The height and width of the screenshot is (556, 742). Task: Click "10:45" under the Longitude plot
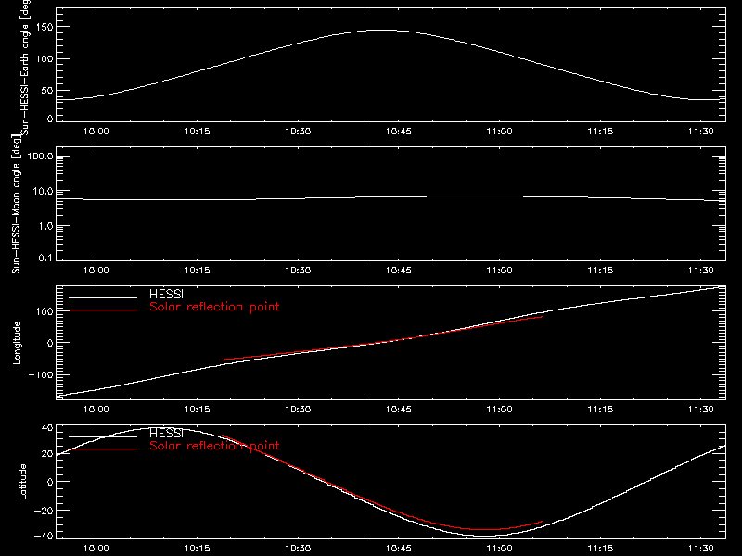pyautogui.click(x=399, y=410)
